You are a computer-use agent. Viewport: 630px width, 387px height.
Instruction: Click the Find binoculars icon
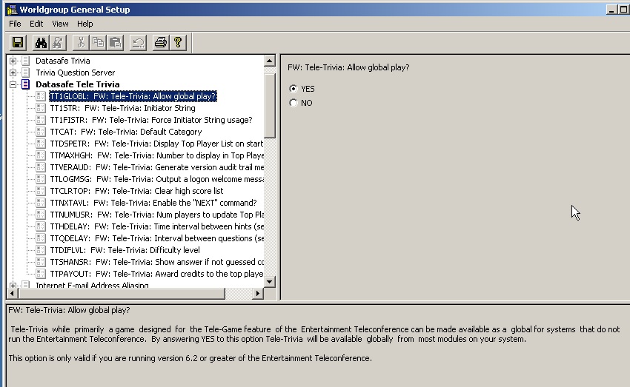[x=42, y=43]
